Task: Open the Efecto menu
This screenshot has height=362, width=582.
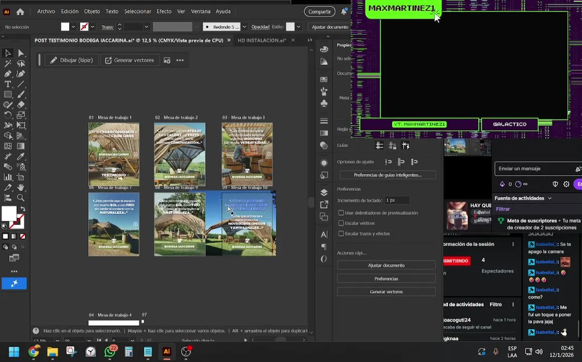Action: tap(164, 12)
